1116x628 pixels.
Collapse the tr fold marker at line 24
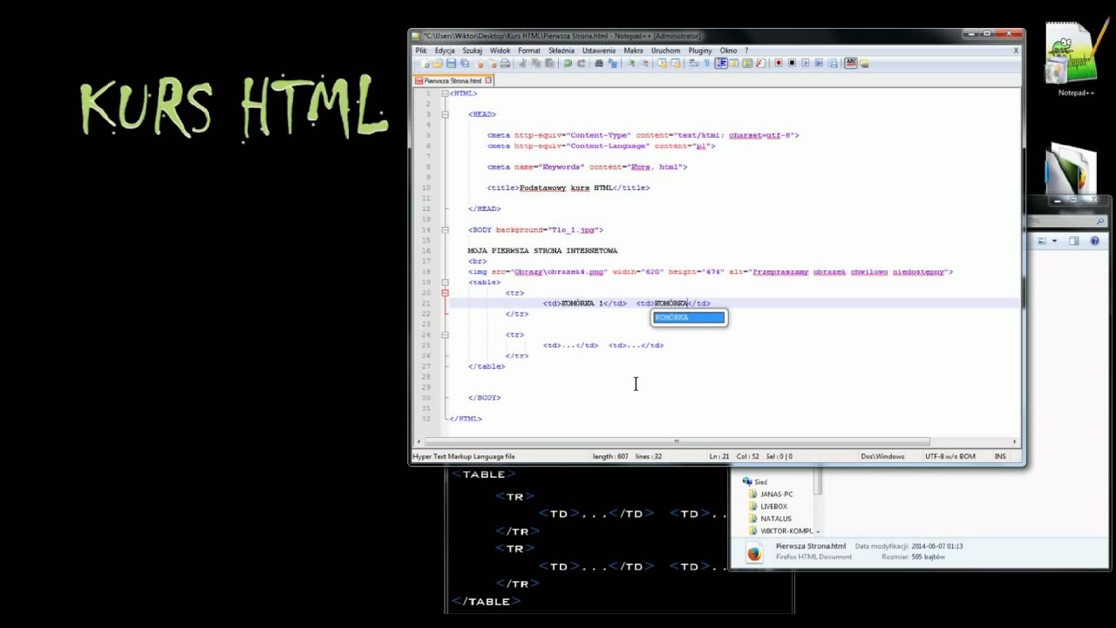pyautogui.click(x=445, y=335)
